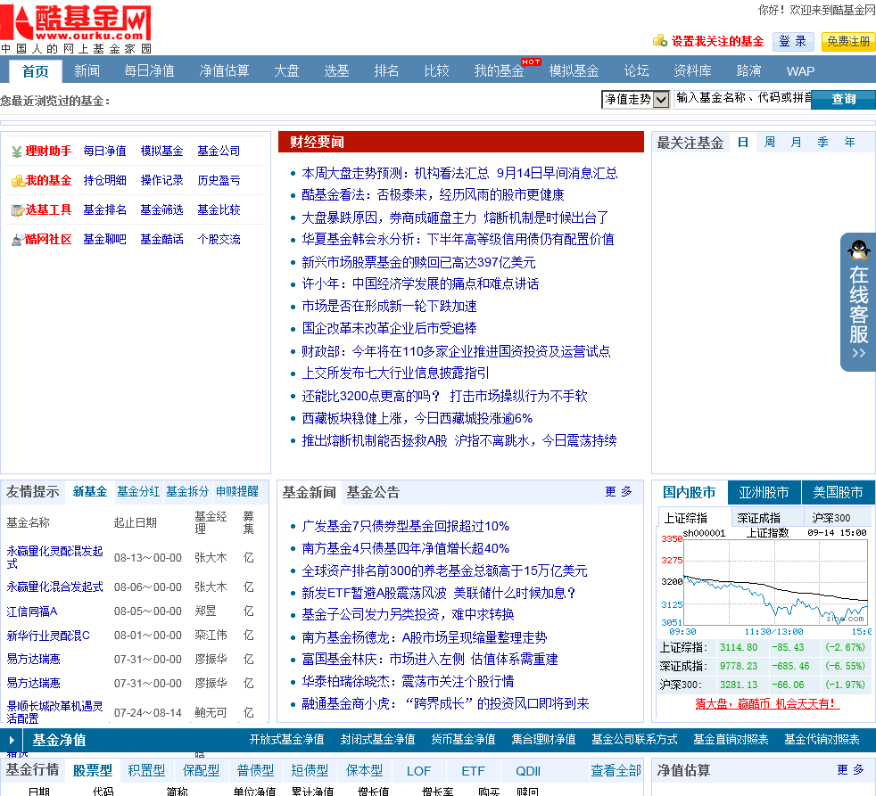Click the arrow icon left of 基金净值
The height and width of the screenshot is (796, 876).
point(12,740)
